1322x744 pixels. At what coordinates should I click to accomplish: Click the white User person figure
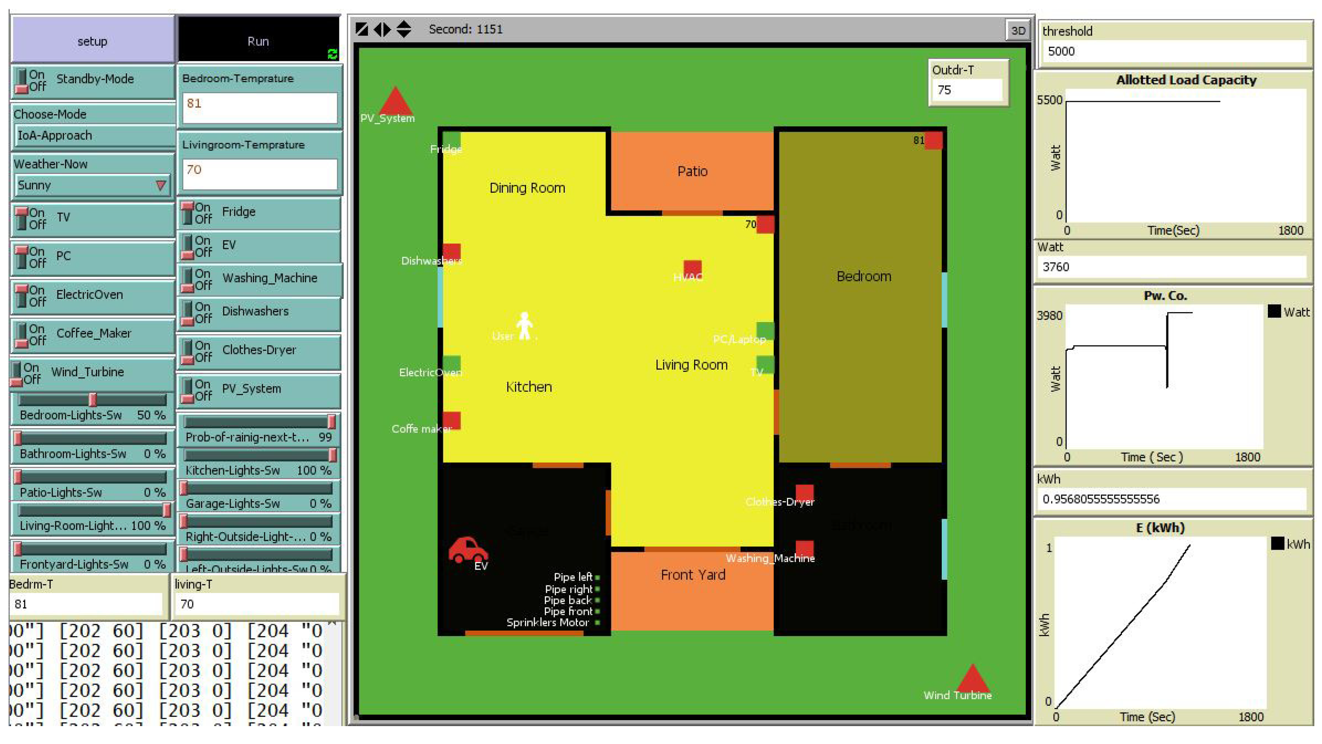click(524, 326)
